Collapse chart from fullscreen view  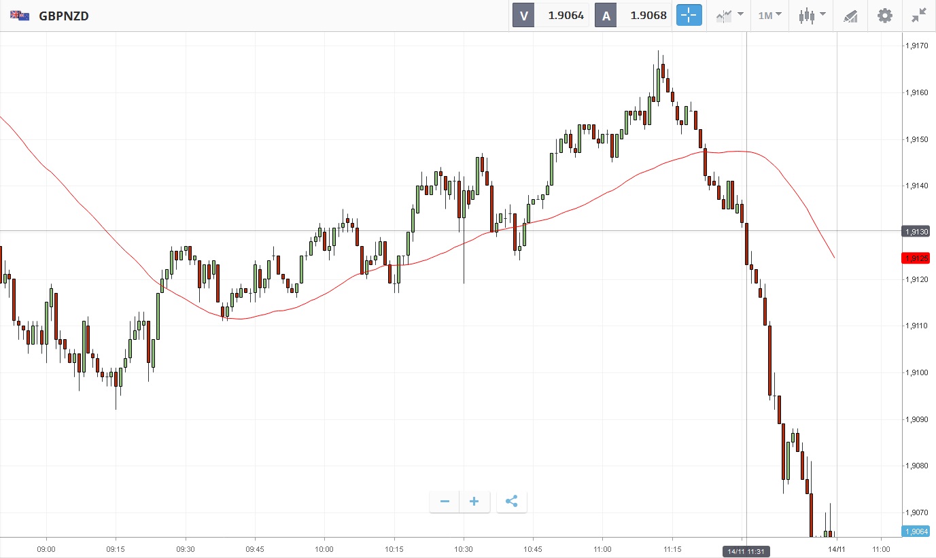(x=919, y=15)
